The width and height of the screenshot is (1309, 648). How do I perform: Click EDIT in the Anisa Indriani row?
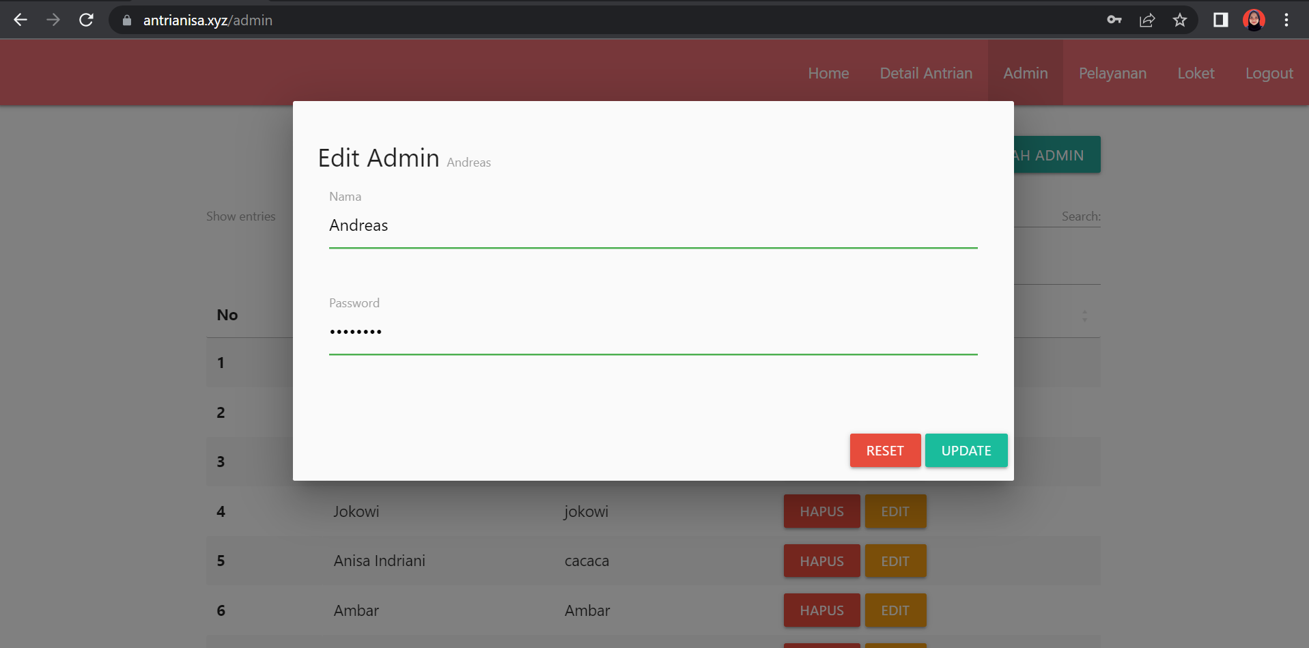tap(895, 561)
